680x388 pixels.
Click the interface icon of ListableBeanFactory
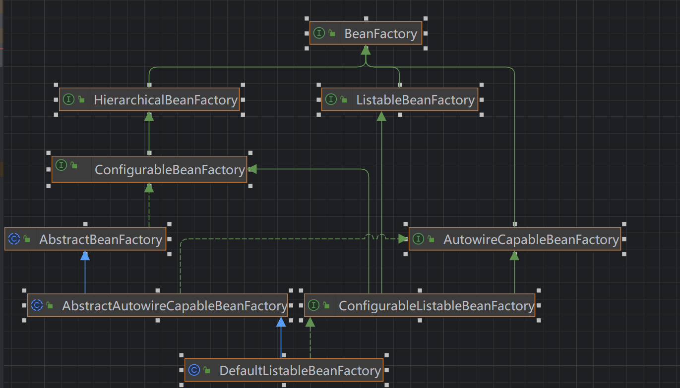pos(331,99)
